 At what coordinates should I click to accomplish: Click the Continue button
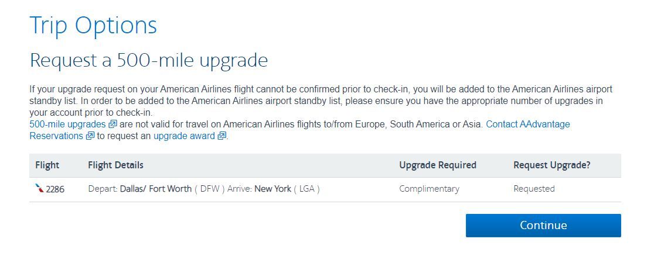(x=543, y=226)
